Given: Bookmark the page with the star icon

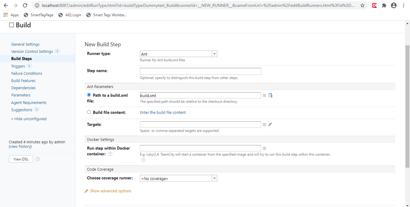Looking at the screenshot, I should pyautogui.click(x=362, y=5).
